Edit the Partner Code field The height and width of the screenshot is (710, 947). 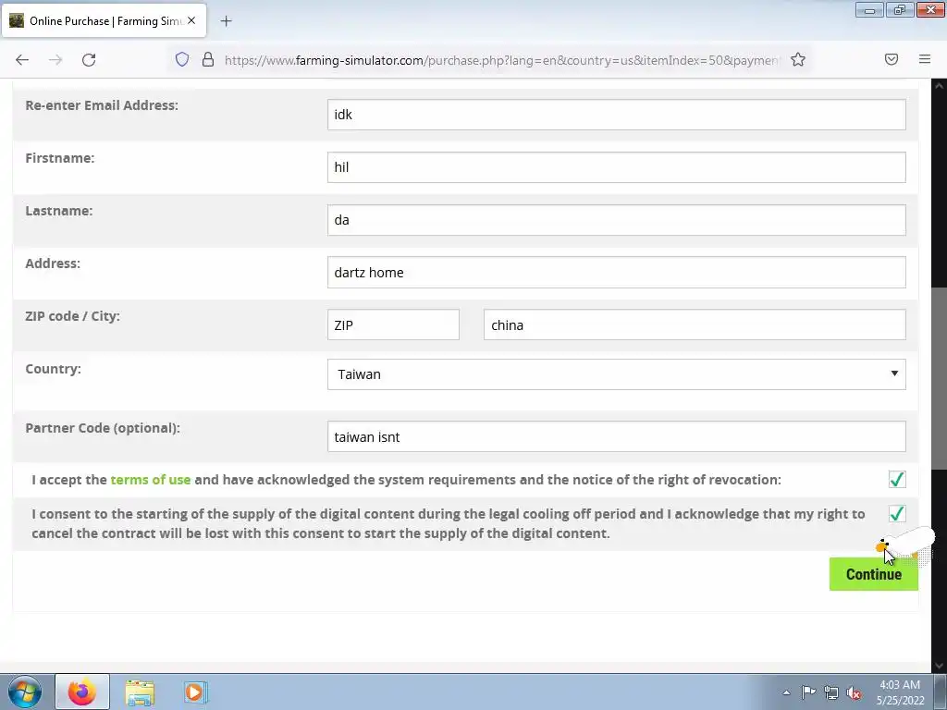[x=617, y=436]
